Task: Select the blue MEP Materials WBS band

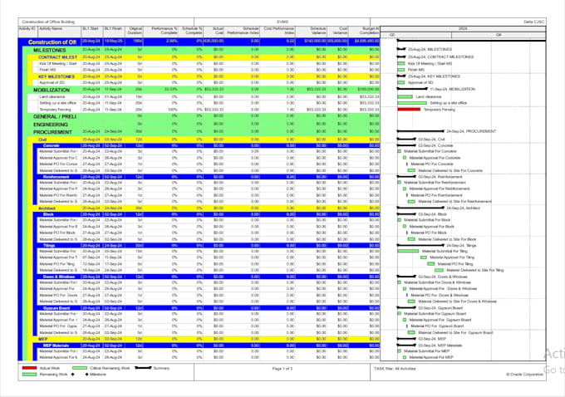Action: [206, 346]
